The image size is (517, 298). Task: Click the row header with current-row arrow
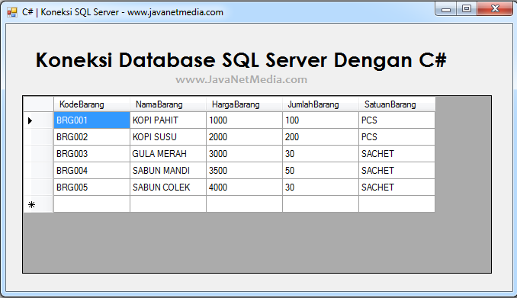(x=38, y=120)
